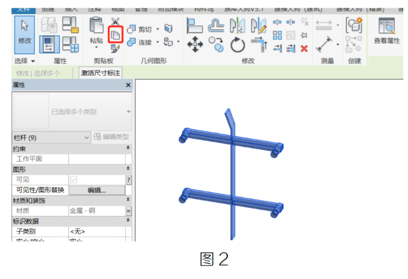Select the Array tool
This screenshot has width=408, height=279.
click(277, 35)
